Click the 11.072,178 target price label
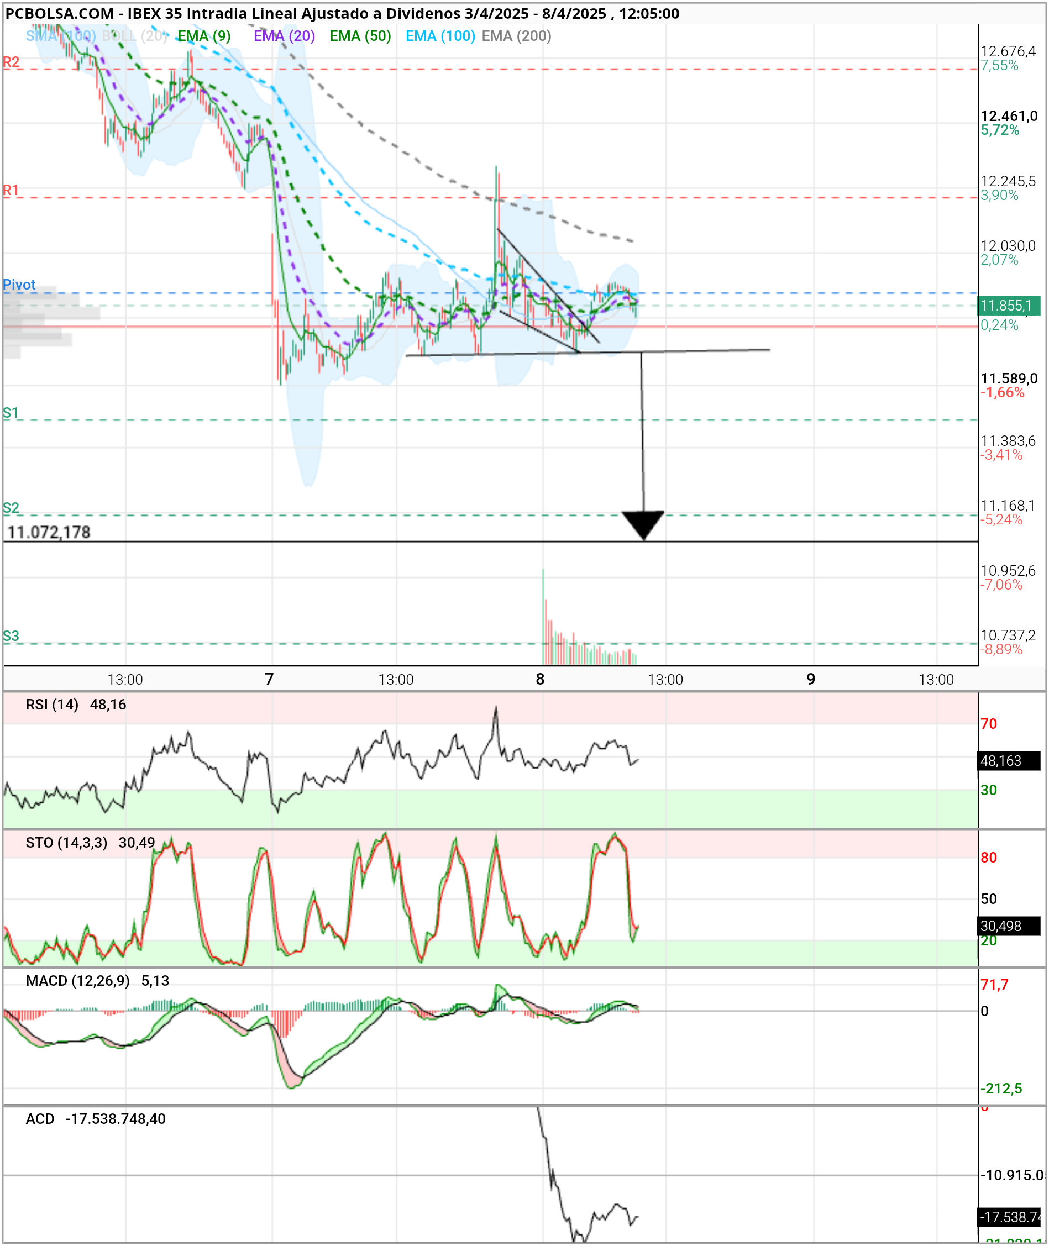The height and width of the screenshot is (1246, 1049). (x=49, y=532)
